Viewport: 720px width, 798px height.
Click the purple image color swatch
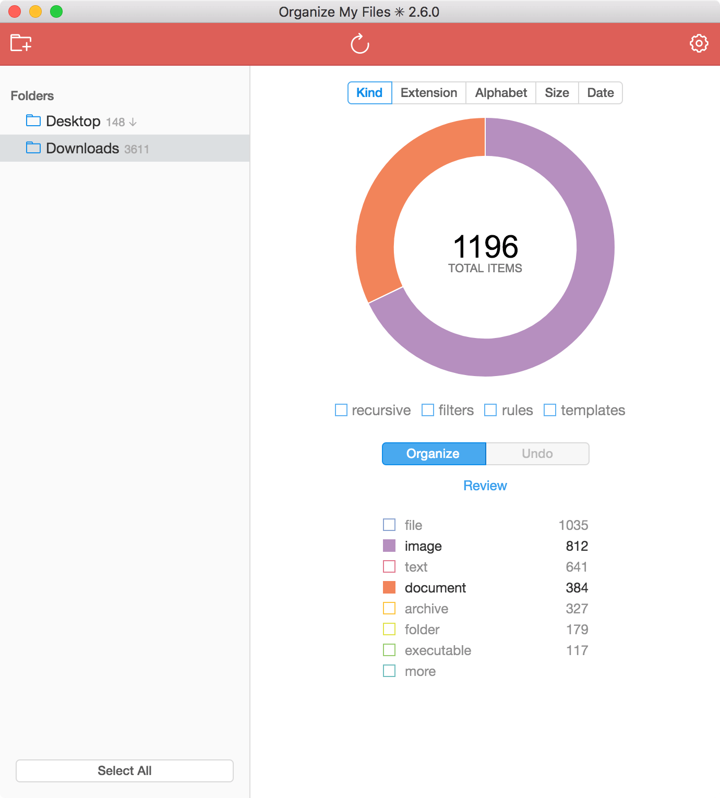pos(389,546)
